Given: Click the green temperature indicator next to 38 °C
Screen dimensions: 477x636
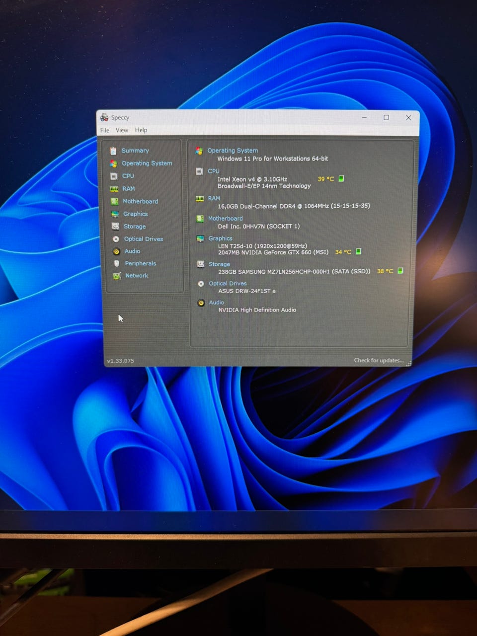Looking at the screenshot, I should click(400, 271).
